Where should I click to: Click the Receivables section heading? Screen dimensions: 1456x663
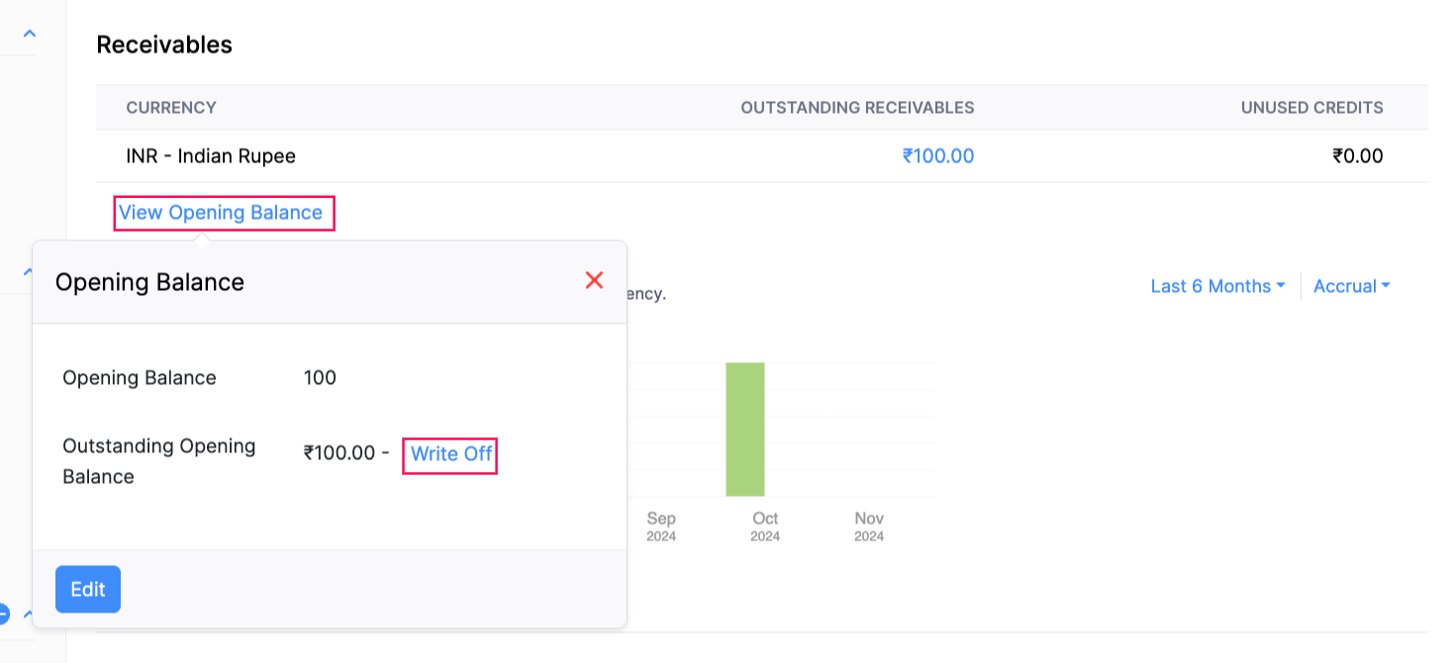point(164,45)
